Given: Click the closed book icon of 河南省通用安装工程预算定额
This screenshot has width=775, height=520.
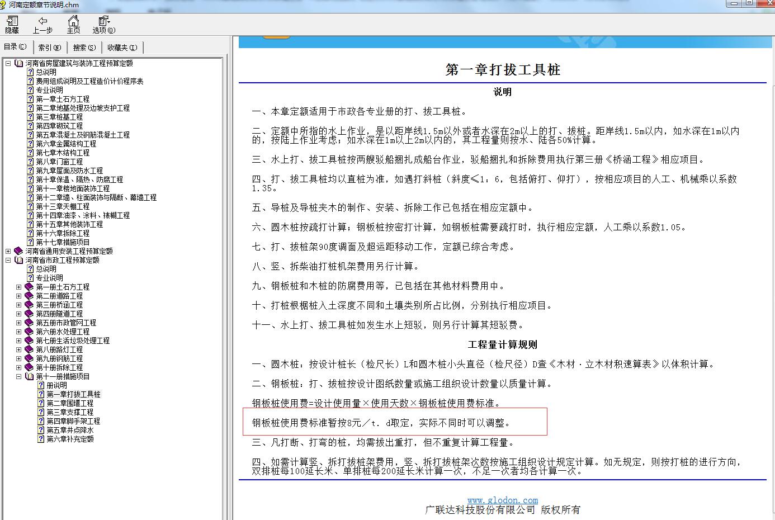Looking at the screenshot, I should point(18,251).
